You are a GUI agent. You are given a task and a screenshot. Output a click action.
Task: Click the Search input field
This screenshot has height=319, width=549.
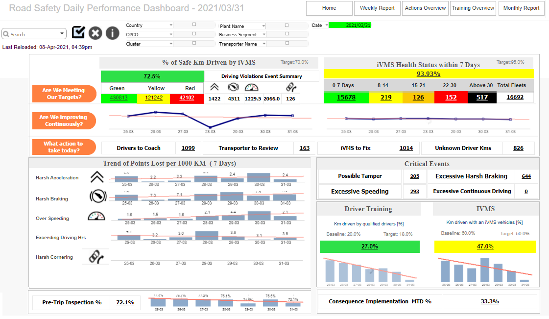[x=34, y=34]
